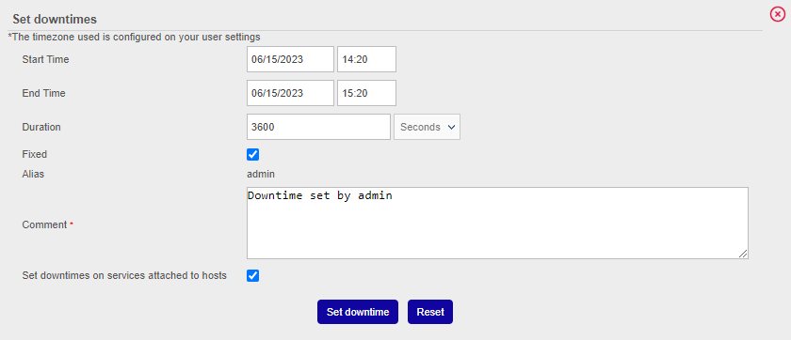Focus the Start Time date field
Screen dimensions: 791x340
(x=290, y=59)
